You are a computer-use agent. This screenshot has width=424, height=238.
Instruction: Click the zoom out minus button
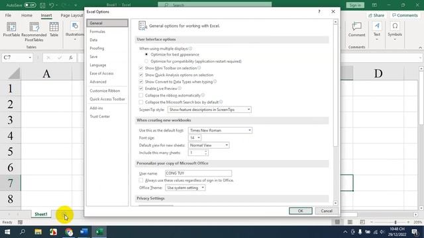coord(372,222)
